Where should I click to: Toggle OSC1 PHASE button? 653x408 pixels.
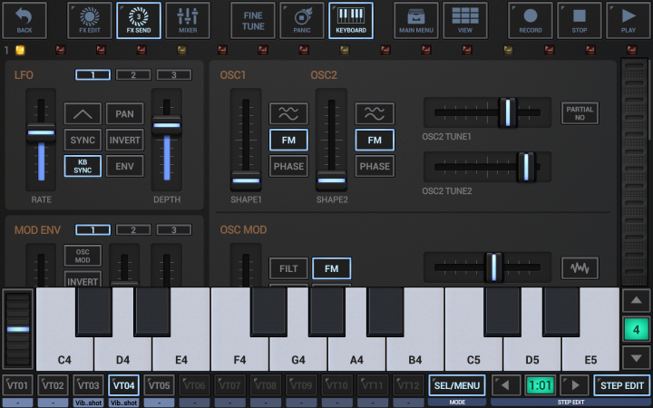[x=288, y=166]
